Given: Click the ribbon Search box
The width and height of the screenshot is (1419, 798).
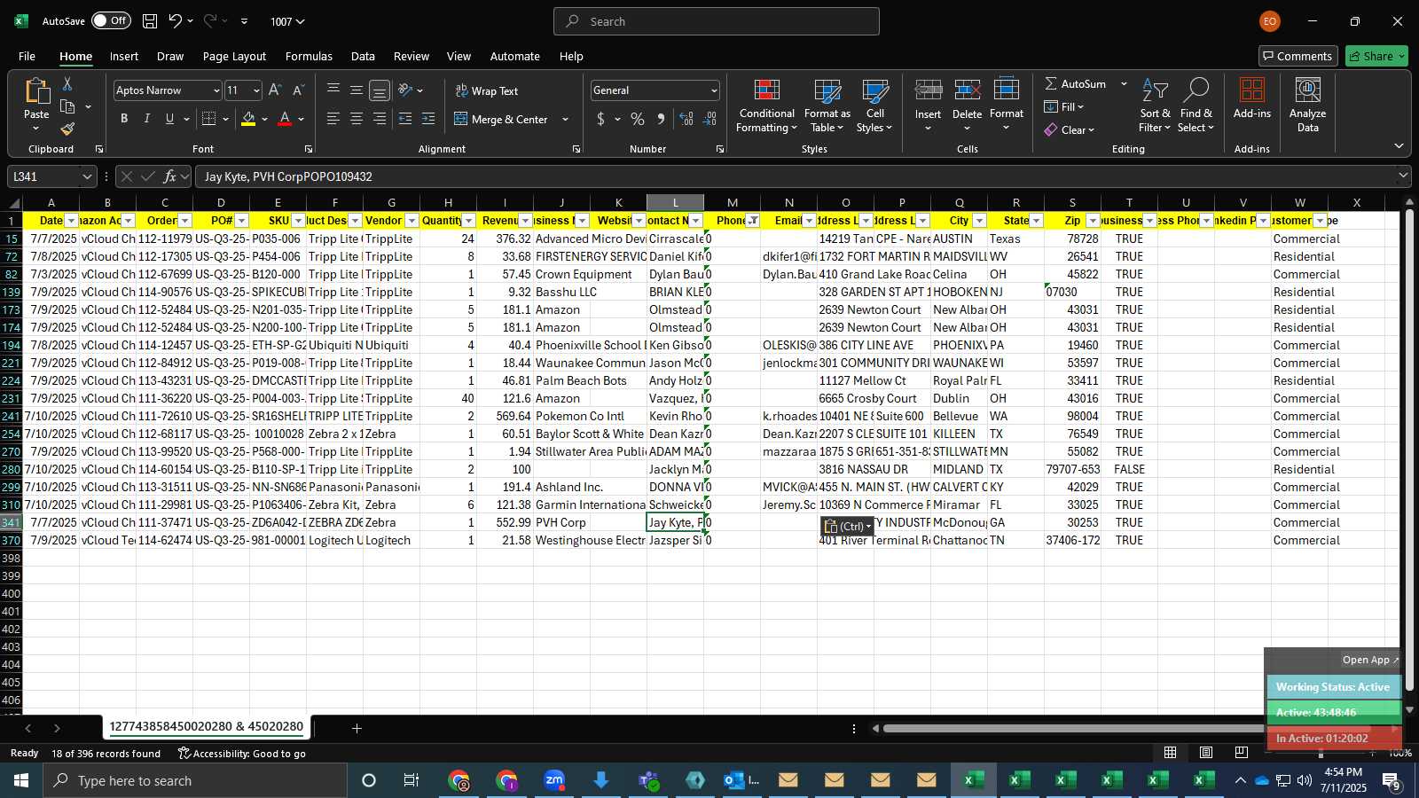Looking at the screenshot, I should coord(717,21).
